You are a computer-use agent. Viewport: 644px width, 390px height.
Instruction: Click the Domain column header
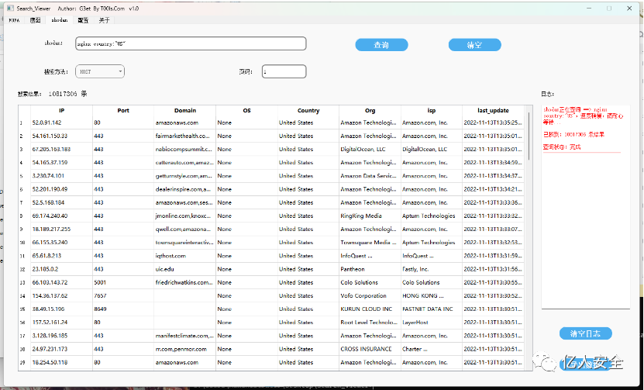(184, 111)
